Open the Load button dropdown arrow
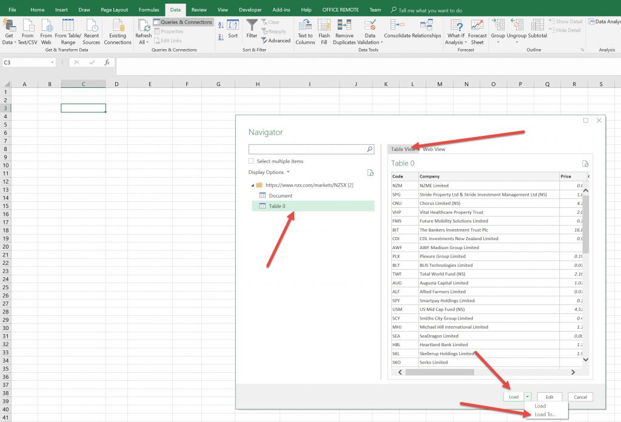The image size is (621, 422). (x=527, y=397)
